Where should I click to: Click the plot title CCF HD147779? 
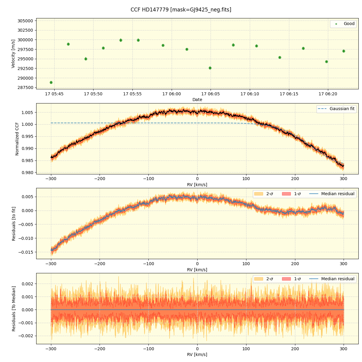pyautogui.click(x=181, y=10)
